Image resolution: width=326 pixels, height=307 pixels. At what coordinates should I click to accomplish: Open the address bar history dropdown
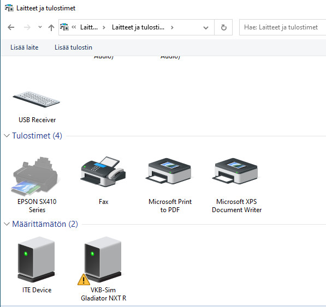(206, 27)
